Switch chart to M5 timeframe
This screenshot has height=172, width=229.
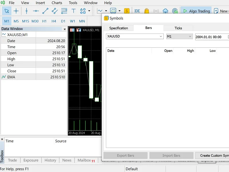tap(16, 21)
